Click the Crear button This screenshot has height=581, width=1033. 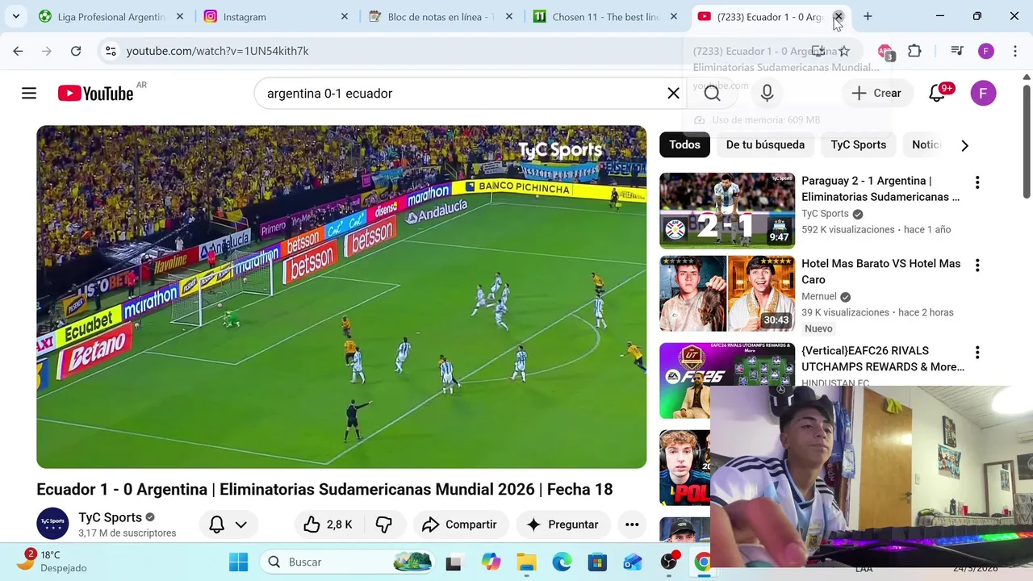(x=876, y=94)
